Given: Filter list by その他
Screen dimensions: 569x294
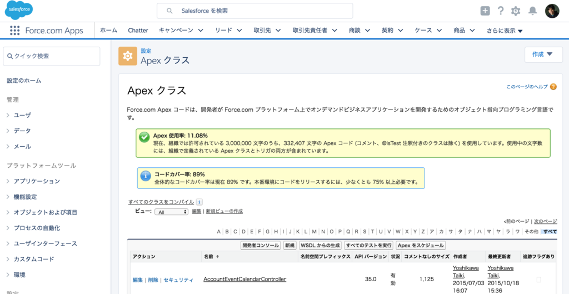Looking at the screenshot, I should click(531, 232).
